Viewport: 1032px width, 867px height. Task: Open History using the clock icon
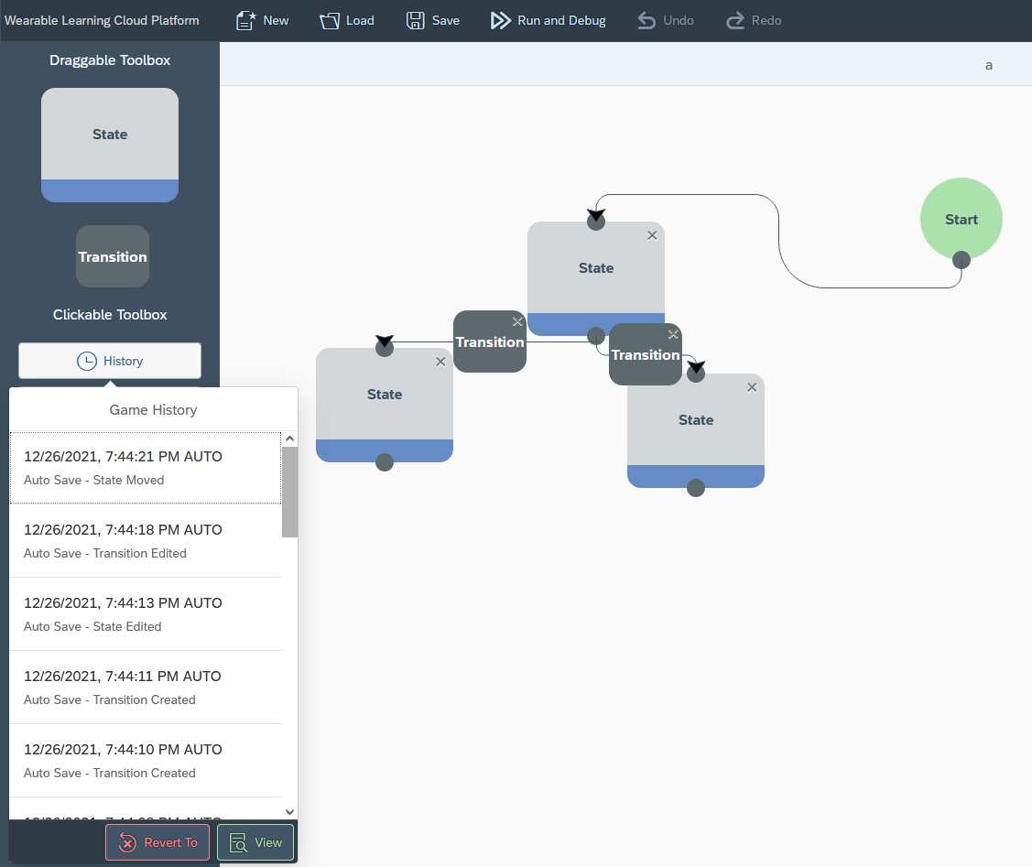87,361
